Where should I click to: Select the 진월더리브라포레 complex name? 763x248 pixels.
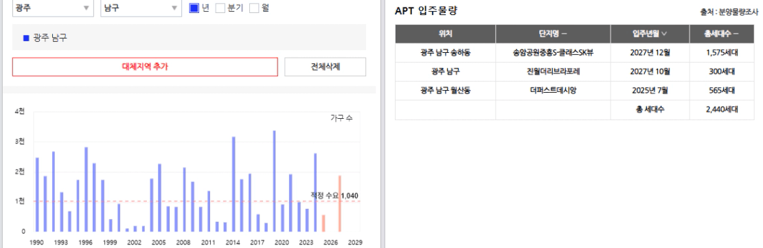pos(553,71)
